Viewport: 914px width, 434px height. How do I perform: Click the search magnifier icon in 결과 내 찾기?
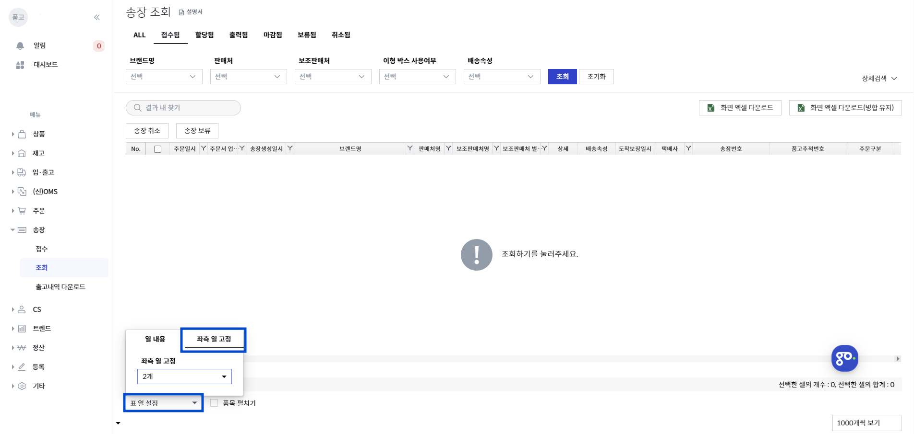pos(137,108)
